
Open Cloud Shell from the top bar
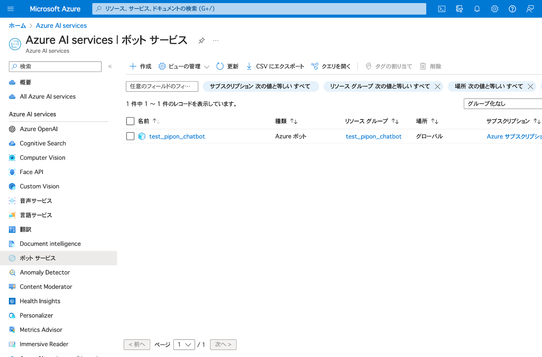tap(441, 9)
